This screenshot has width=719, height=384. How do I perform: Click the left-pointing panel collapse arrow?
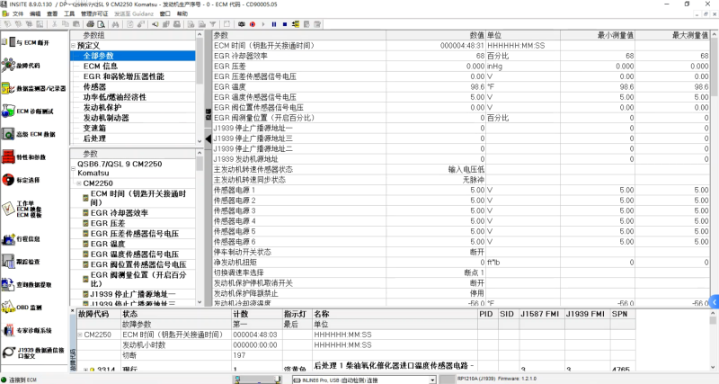[209, 138]
